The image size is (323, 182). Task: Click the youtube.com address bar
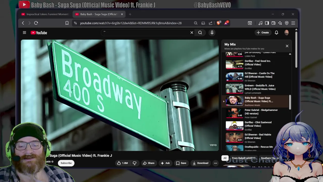[131, 23]
